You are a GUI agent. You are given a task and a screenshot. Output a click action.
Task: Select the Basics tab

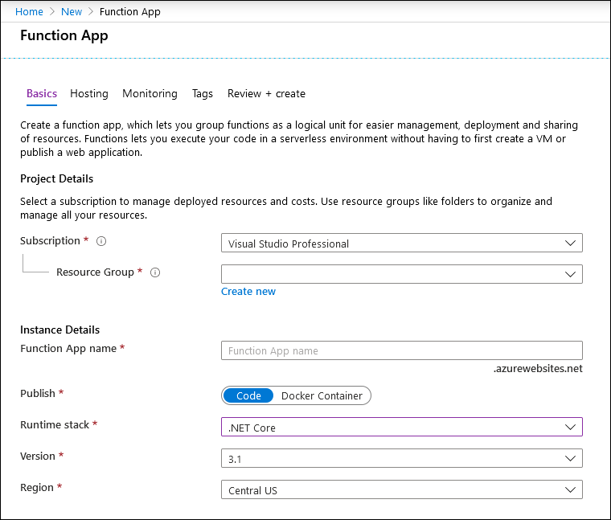[x=42, y=94]
